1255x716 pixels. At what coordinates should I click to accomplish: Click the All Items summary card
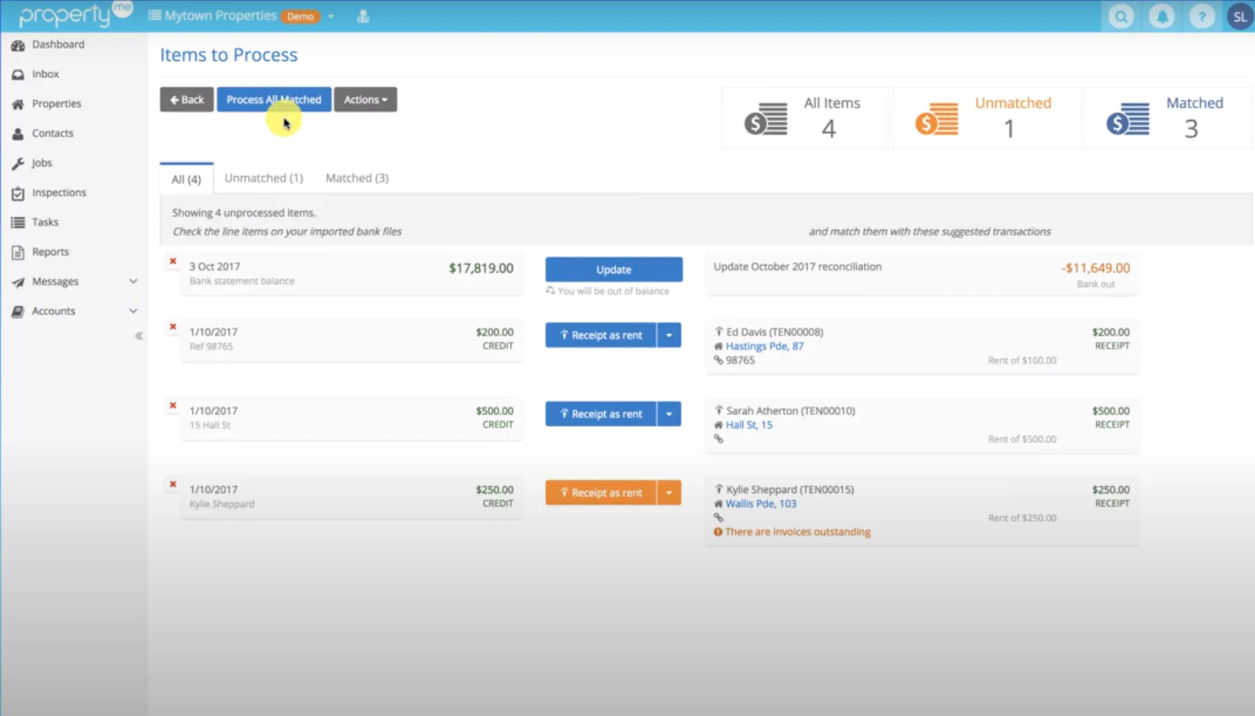click(805, 118)
